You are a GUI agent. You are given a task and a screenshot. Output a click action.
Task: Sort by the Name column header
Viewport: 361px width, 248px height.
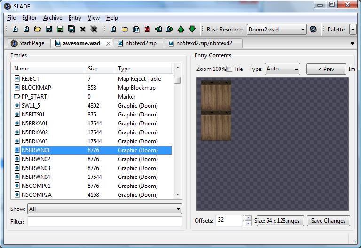(48, 68)
